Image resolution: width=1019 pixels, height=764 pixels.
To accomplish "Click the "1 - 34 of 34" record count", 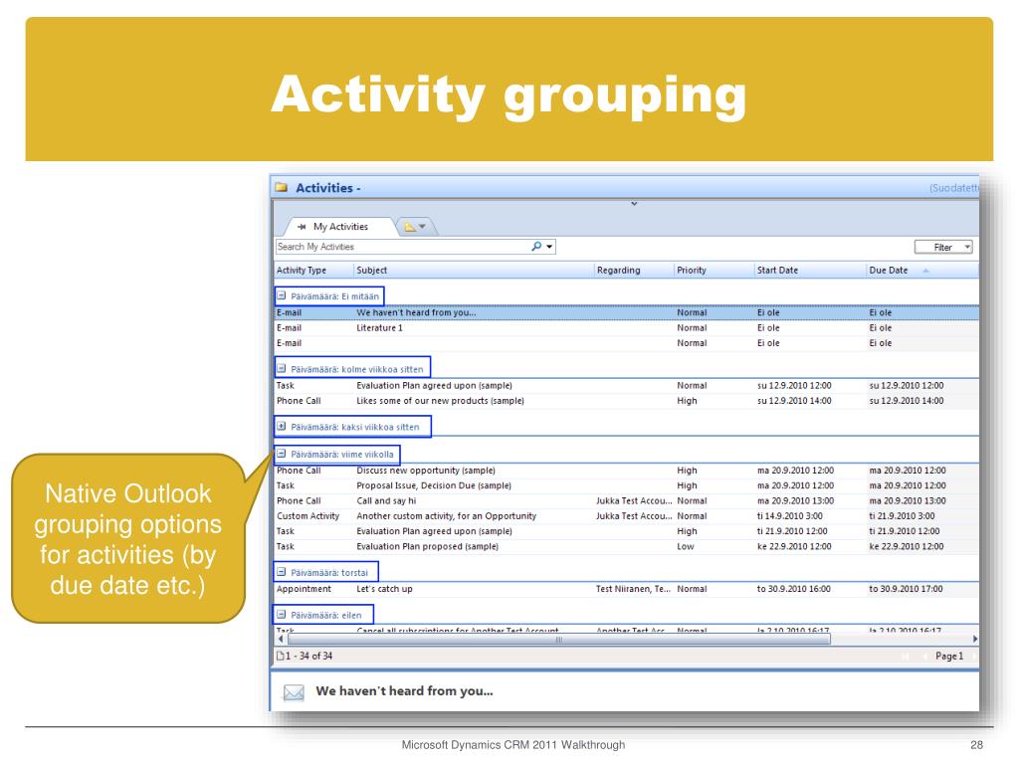I will coord(309,657).
